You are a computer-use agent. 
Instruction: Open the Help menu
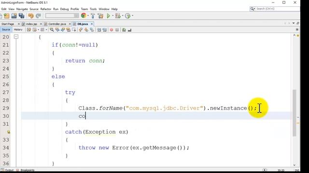pyautogui.click(x=114, y=9)
